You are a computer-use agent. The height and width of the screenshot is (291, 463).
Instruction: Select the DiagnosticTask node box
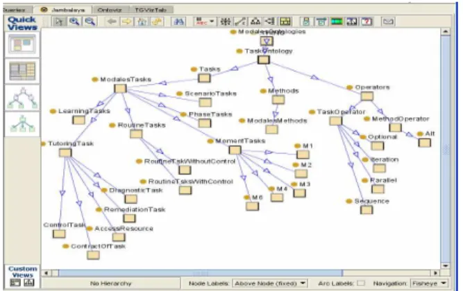pos(131,199)
